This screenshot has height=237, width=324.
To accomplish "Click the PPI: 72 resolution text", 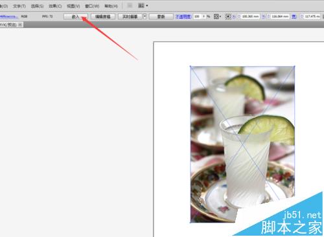I will point(47,16).
